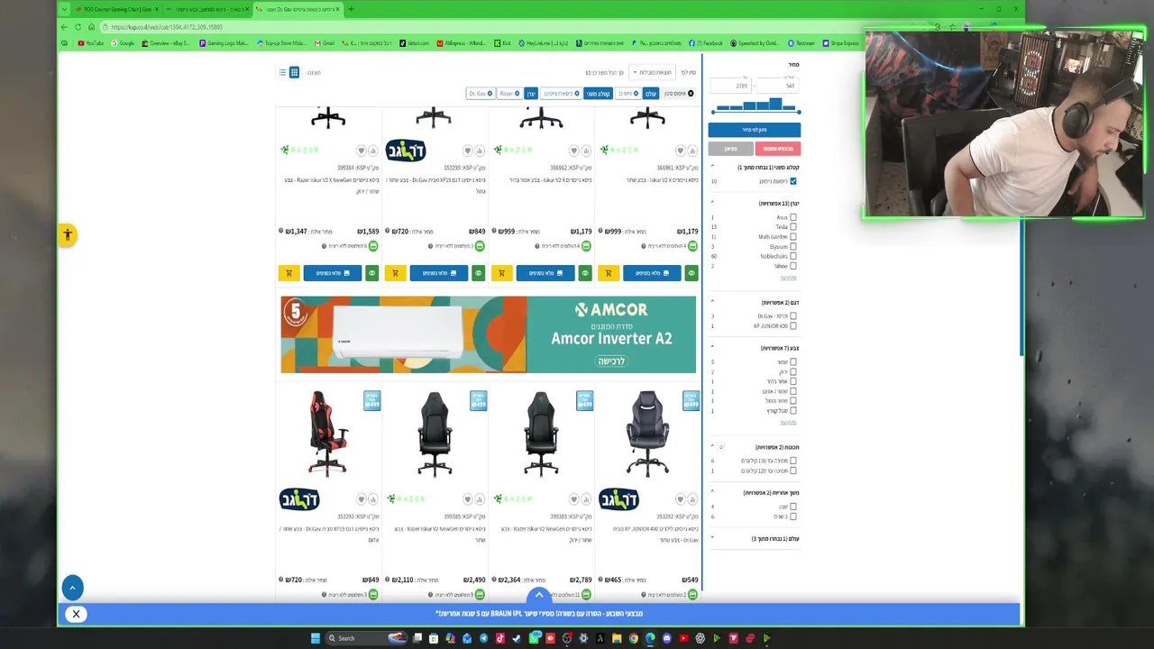
Task: Add Iskur V2 X chair 366961 to cart
Action: tap(609, 273)
